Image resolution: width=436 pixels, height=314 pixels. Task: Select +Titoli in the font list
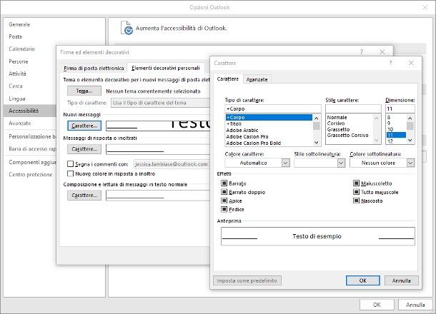(x=269, y=124)
